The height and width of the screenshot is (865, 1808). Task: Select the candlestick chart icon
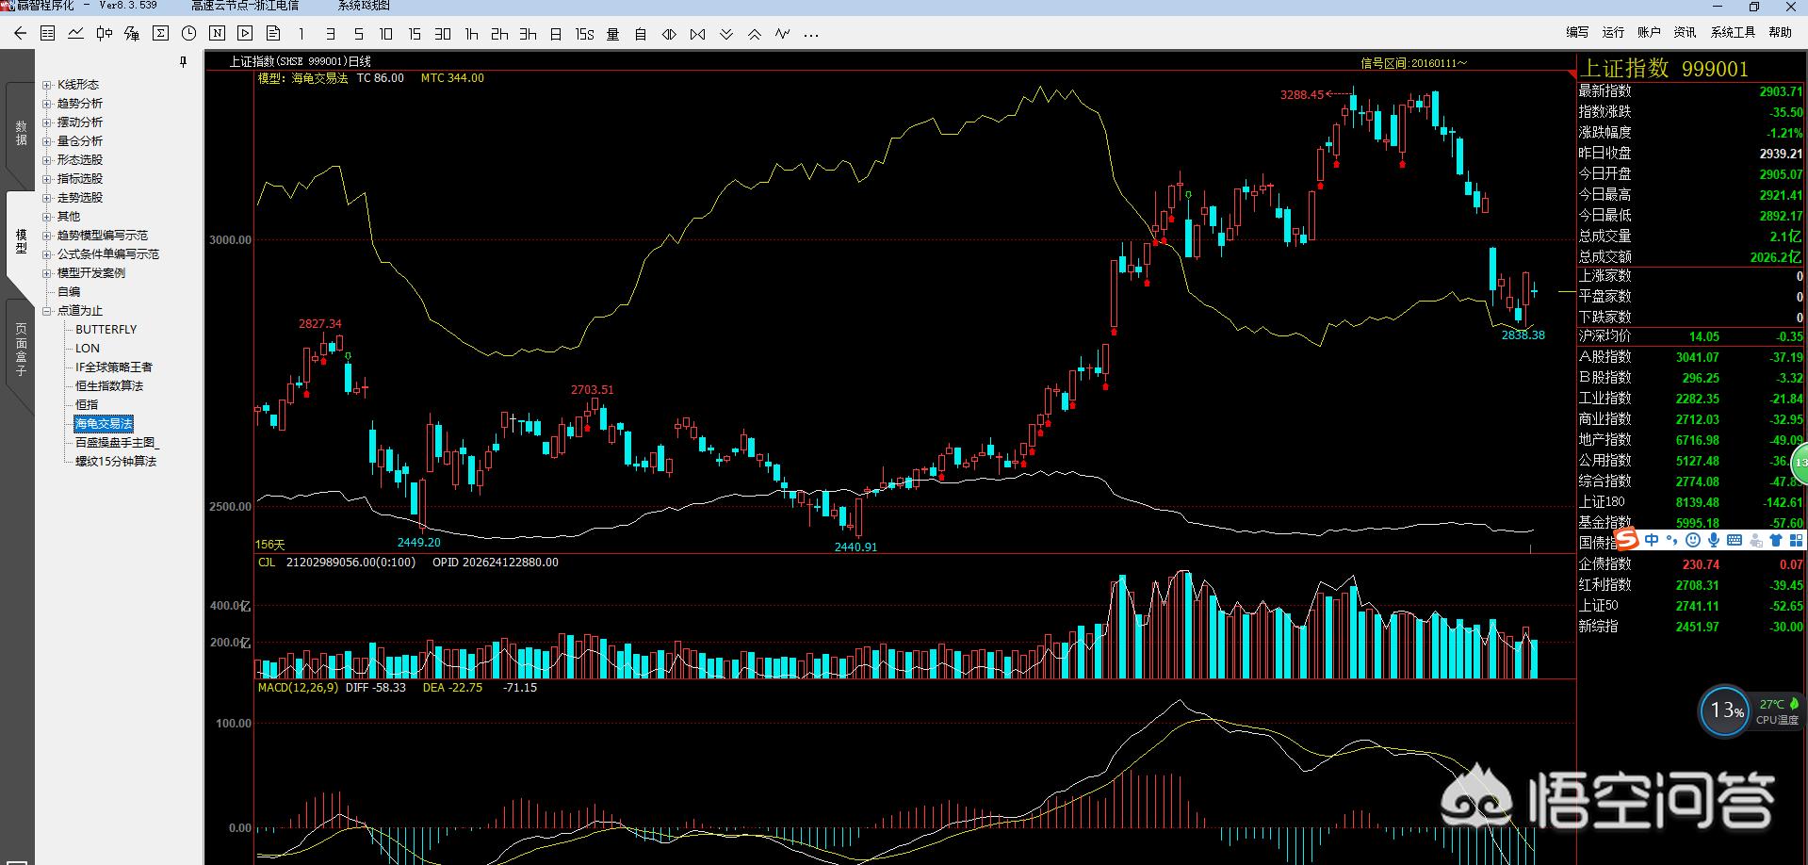pyautogui.click(x=105, y=34)
